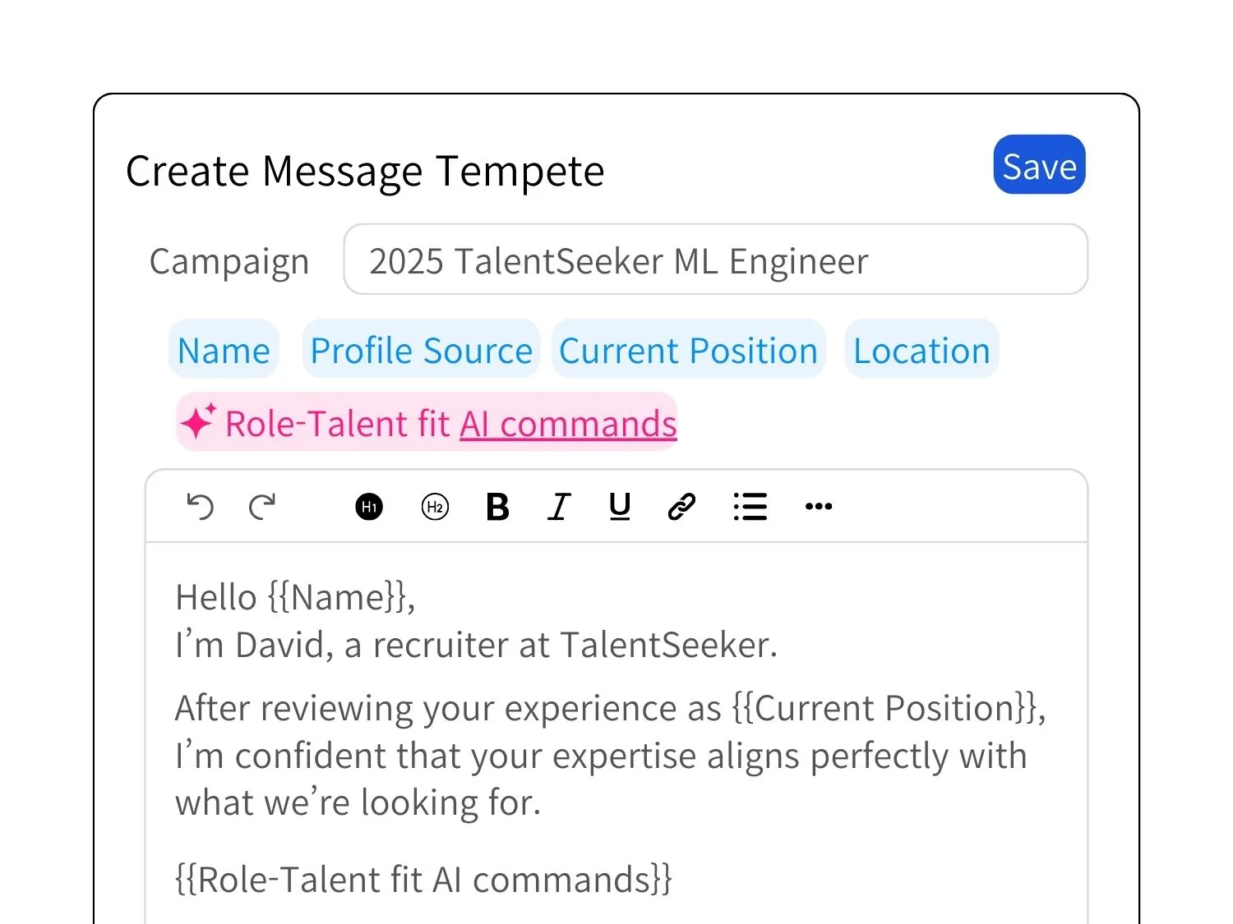Screen dimensions: 1233x924
Task: Click the Hello {{Name}} line in editor
Action: point(296,597)
